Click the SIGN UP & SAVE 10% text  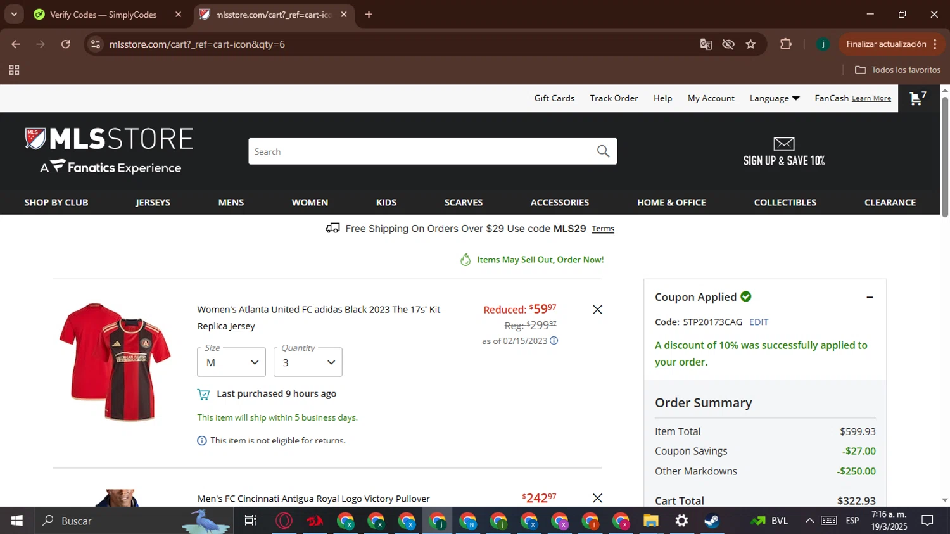point(784,161)
